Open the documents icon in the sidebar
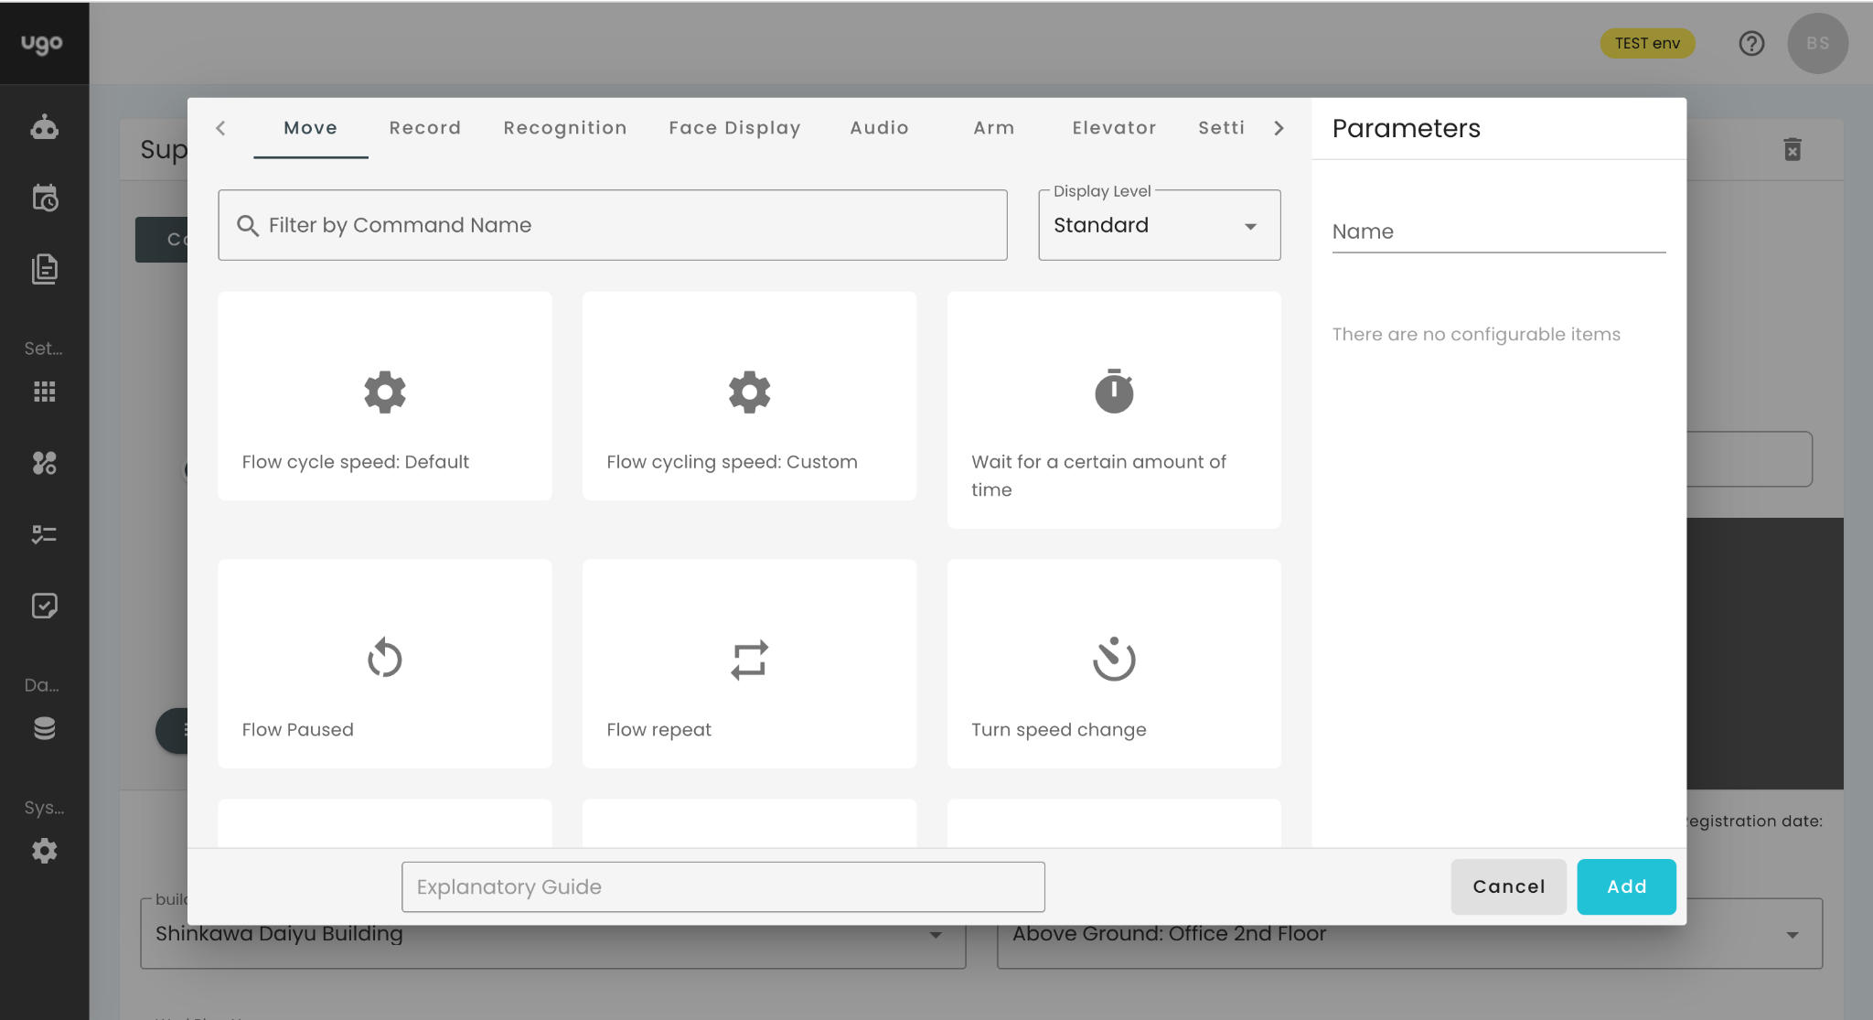This screenshot has height=1020, width=1873. pos(44,269)
